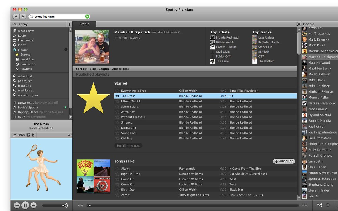This screenshot has height=211, width=338.
Task: Open top track Baghdad Break
Action: [268, 42]
